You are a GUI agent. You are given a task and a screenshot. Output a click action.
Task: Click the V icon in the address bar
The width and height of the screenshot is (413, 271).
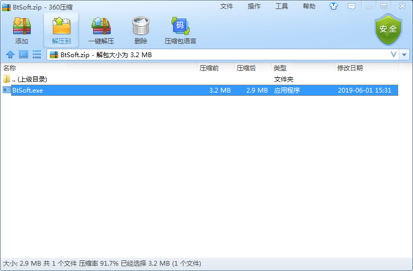click(393, 55)
